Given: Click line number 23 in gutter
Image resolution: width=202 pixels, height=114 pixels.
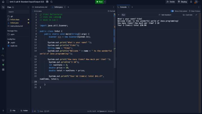Looking at the screenshot, I should pos(35,82).
